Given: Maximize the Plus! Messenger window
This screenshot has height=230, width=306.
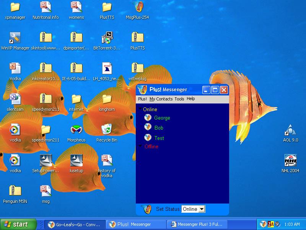Looking at the screenshot, I should tap(215, 90).
